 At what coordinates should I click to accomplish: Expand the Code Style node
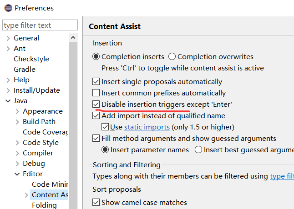tap(17, 143)
